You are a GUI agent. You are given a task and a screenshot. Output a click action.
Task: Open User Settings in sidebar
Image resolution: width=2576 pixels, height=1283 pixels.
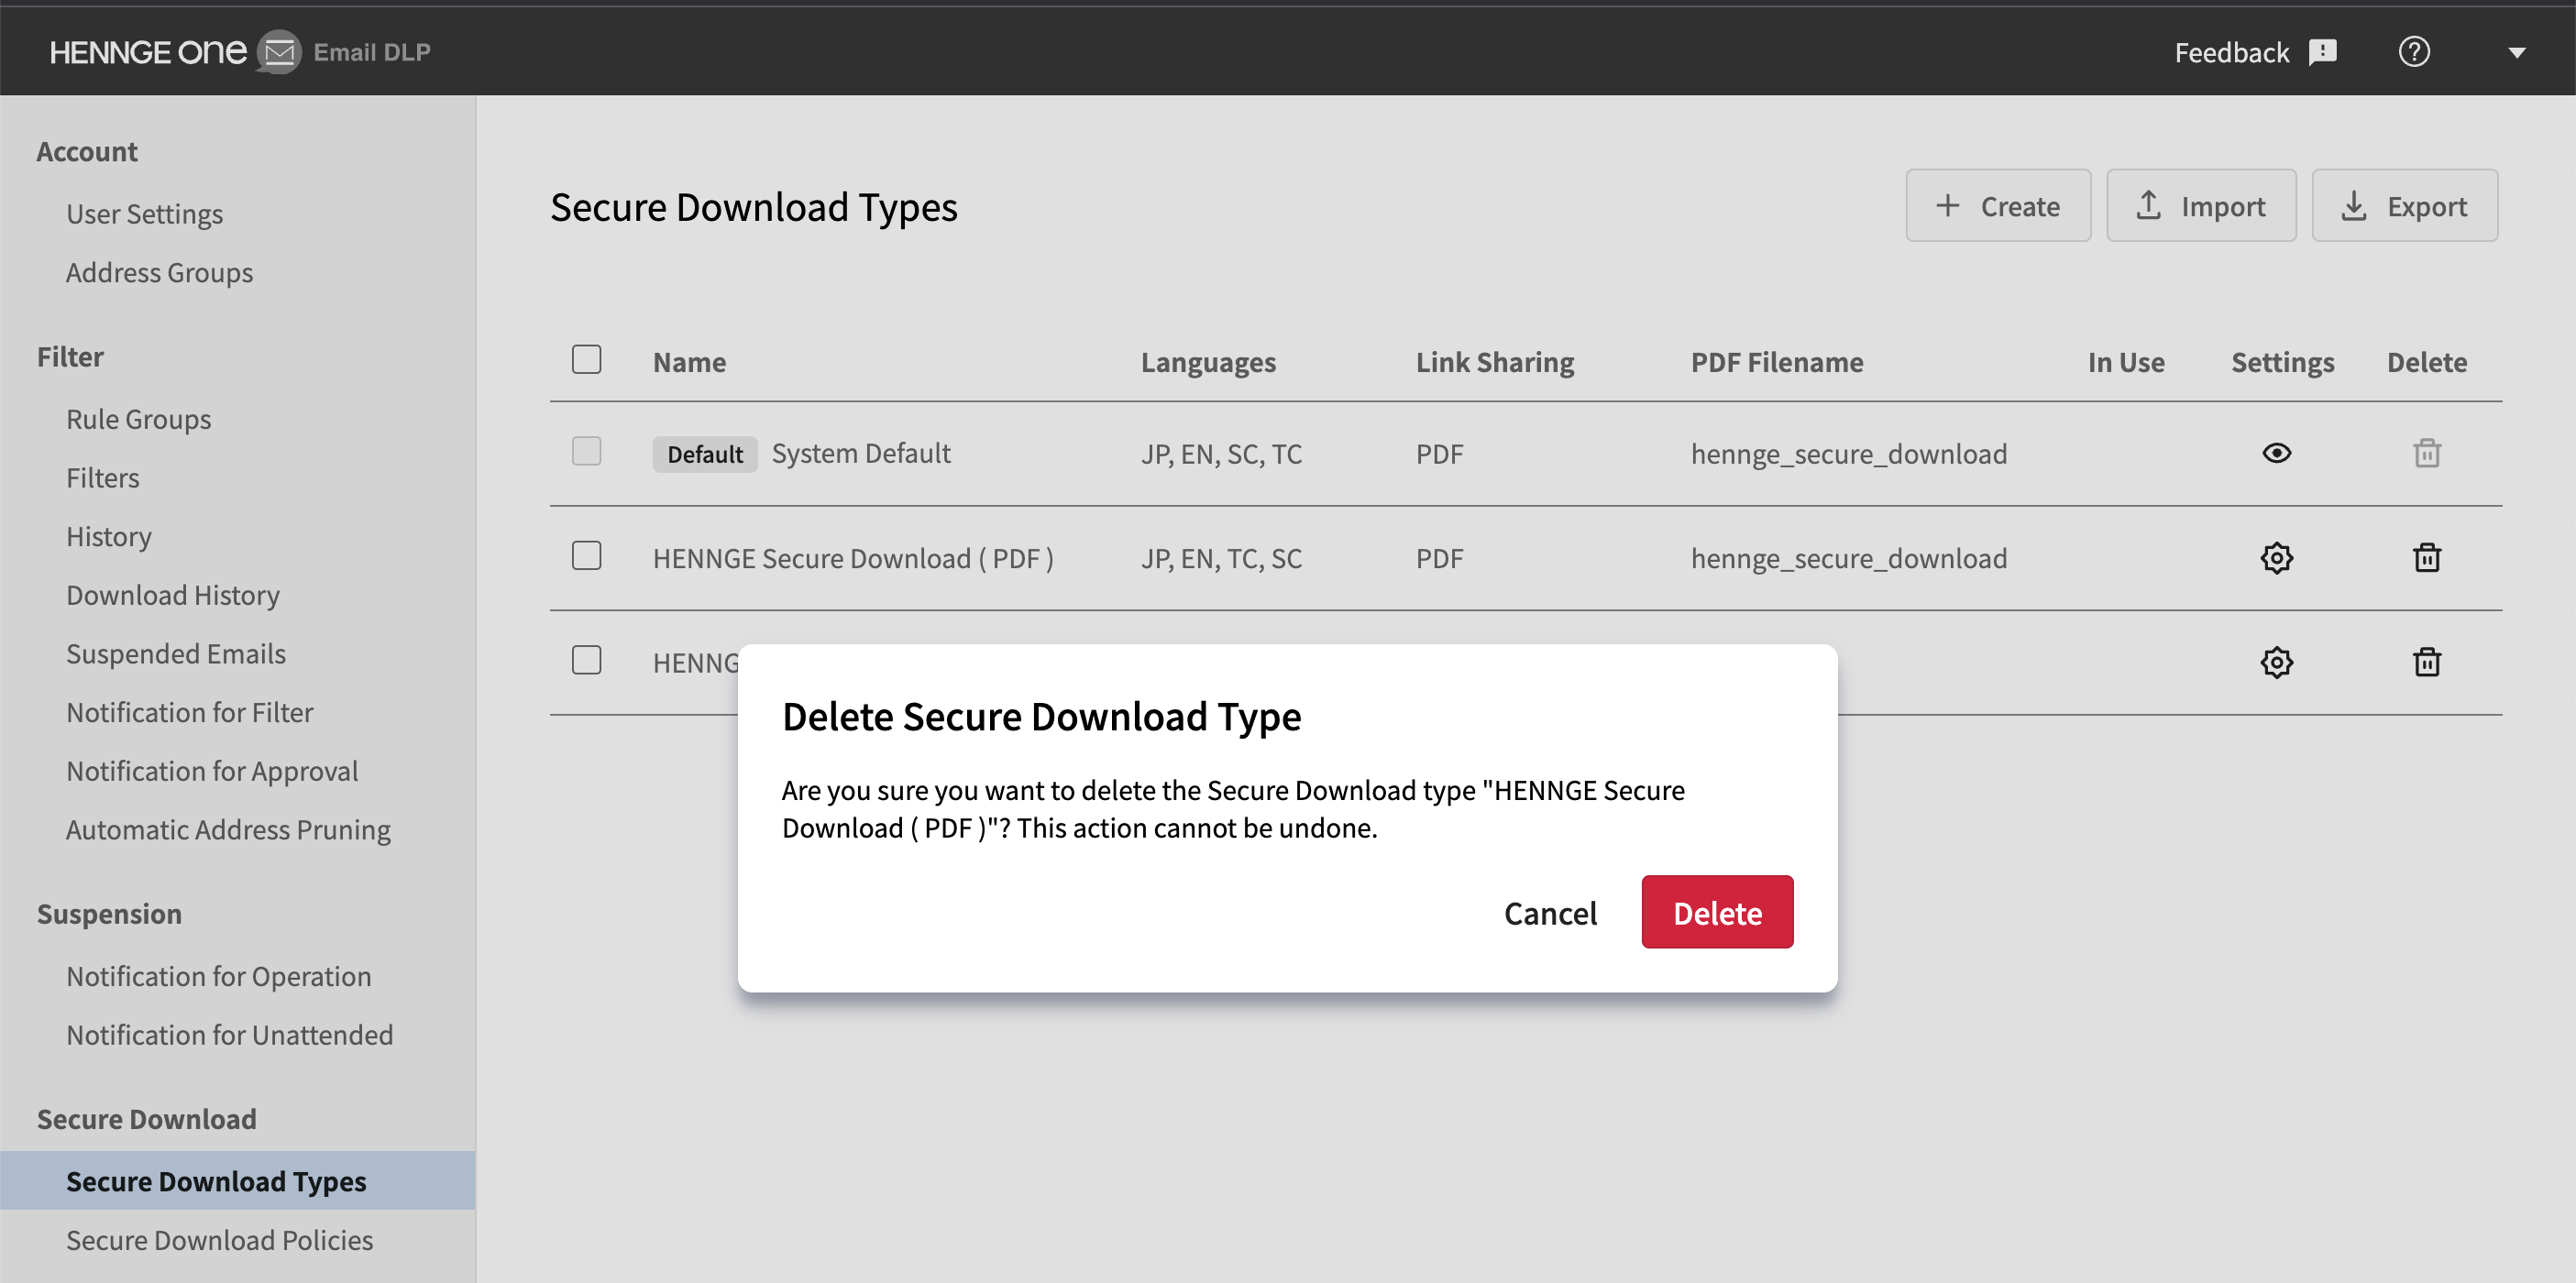click(145, 214)
